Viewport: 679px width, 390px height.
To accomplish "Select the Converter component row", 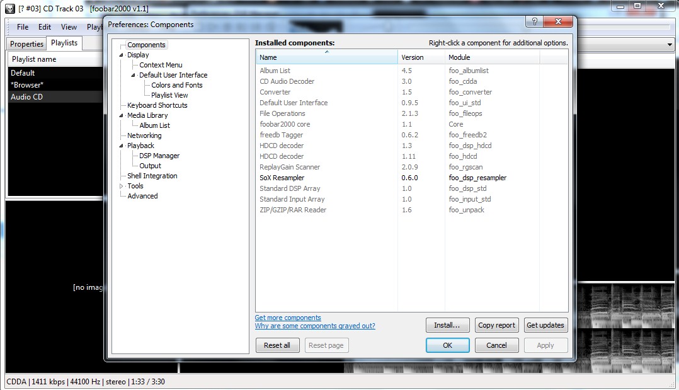I will point(411,92).
